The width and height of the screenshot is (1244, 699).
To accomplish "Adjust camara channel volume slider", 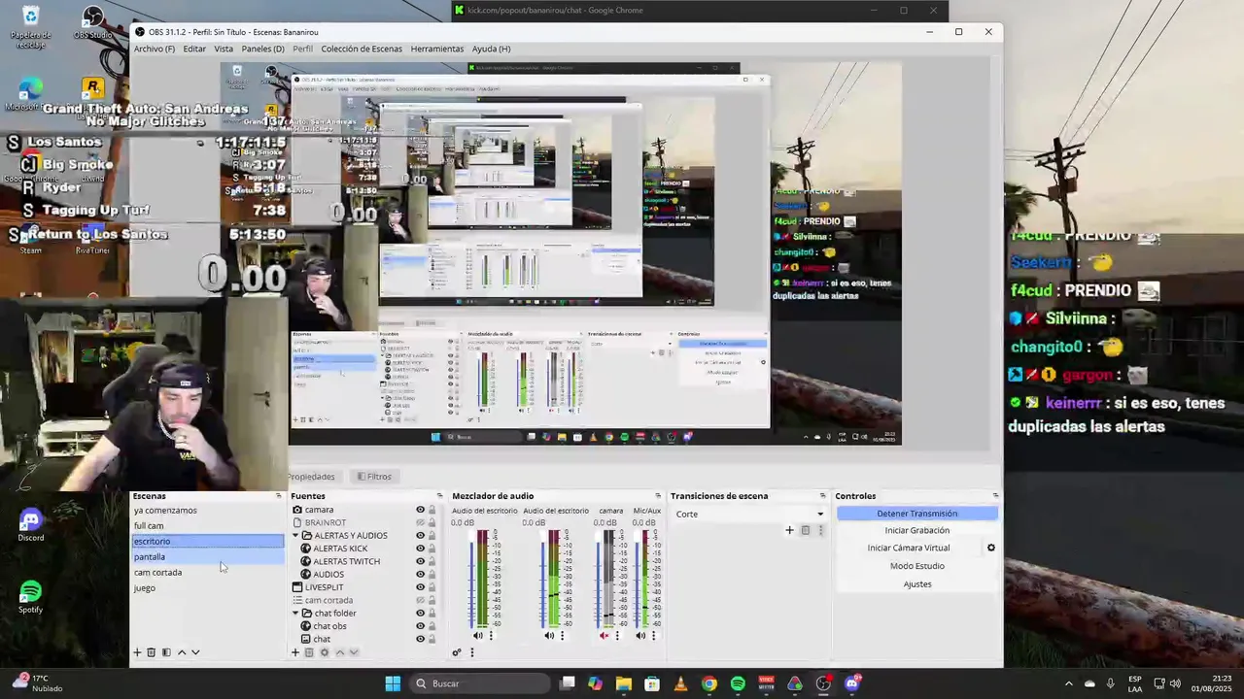I will tap(598, 580).
